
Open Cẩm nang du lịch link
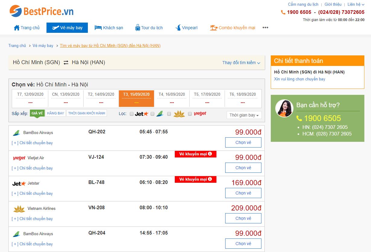coord(303,4)
